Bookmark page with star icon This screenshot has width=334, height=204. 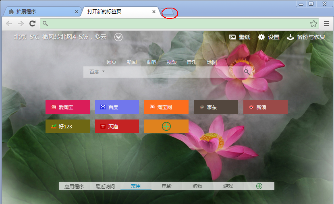coord(313,23)
